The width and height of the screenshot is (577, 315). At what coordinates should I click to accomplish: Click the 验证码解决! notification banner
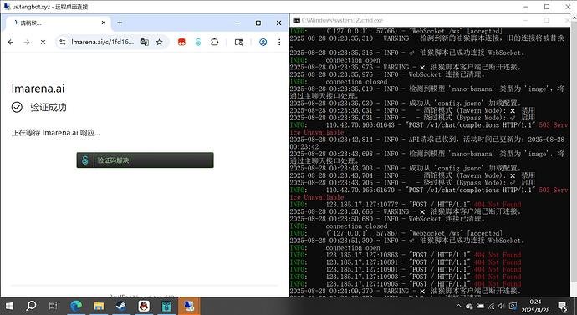coord(145,160)
